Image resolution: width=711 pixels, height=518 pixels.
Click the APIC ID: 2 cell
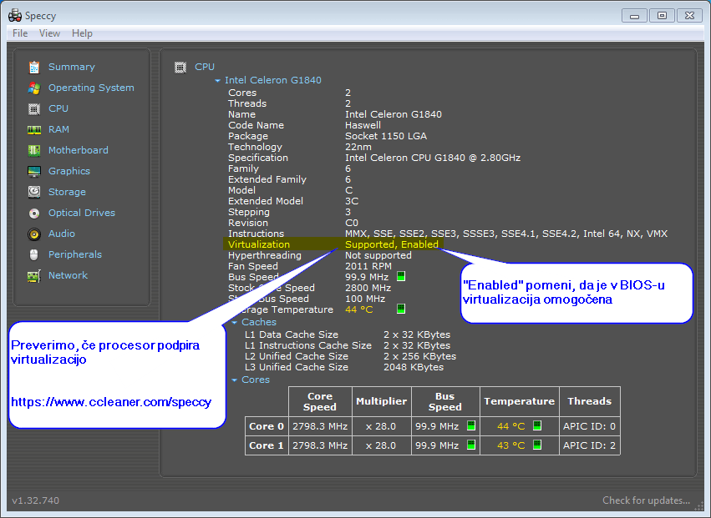pyautogui.click(x=589, y=445)
